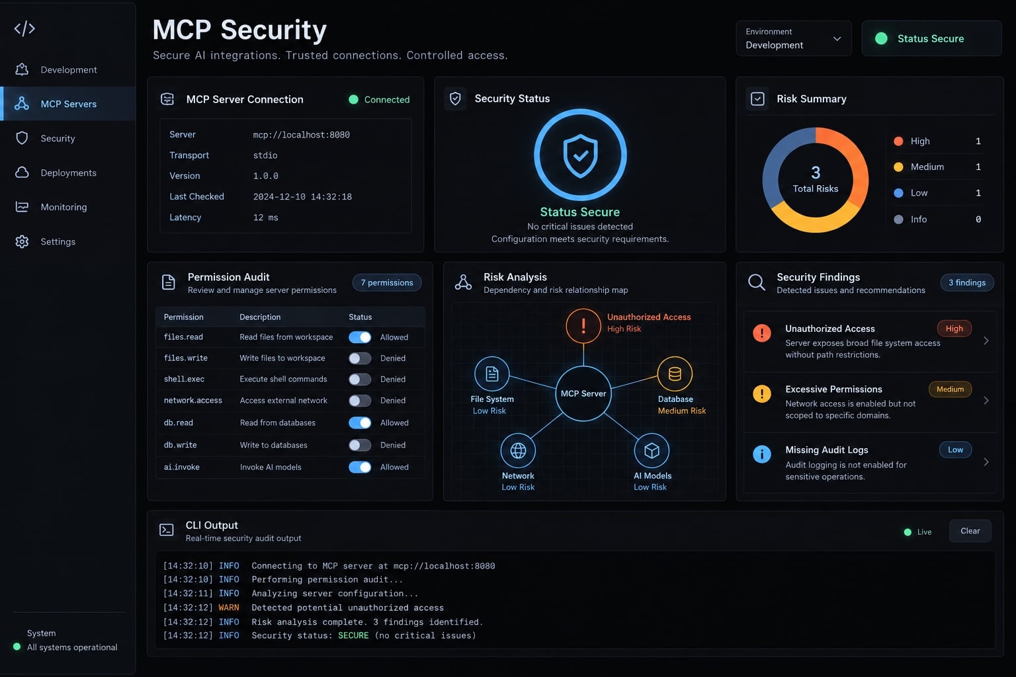Screen dimensions: 1016x677
Task: Click the Missing Audit Logs info icon
Action: click(x=762, y=454)
